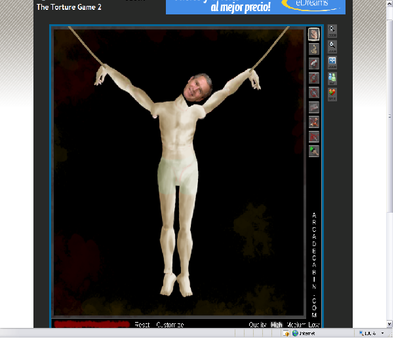Select the hand tool in game toolbar
Screen dimensions: 396x341
pyautogui.click(x=314, y=34)
